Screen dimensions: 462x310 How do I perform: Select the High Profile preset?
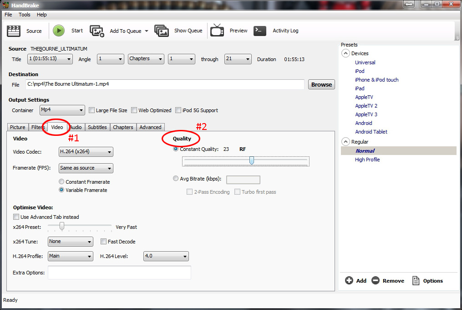[367, 160]
